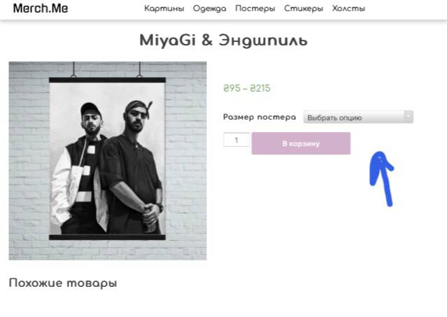Click the Похожие товары heading

click(63, 283)
